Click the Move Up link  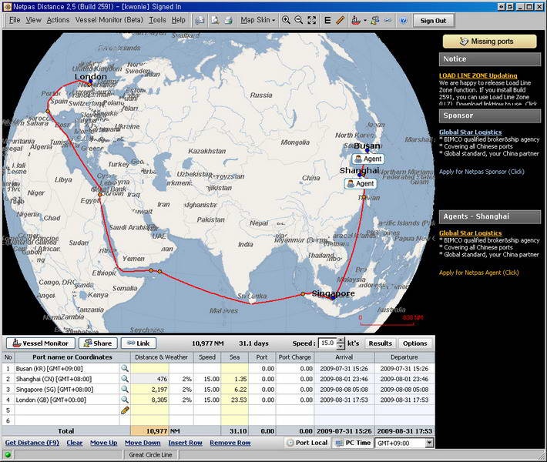pos(103,443)
